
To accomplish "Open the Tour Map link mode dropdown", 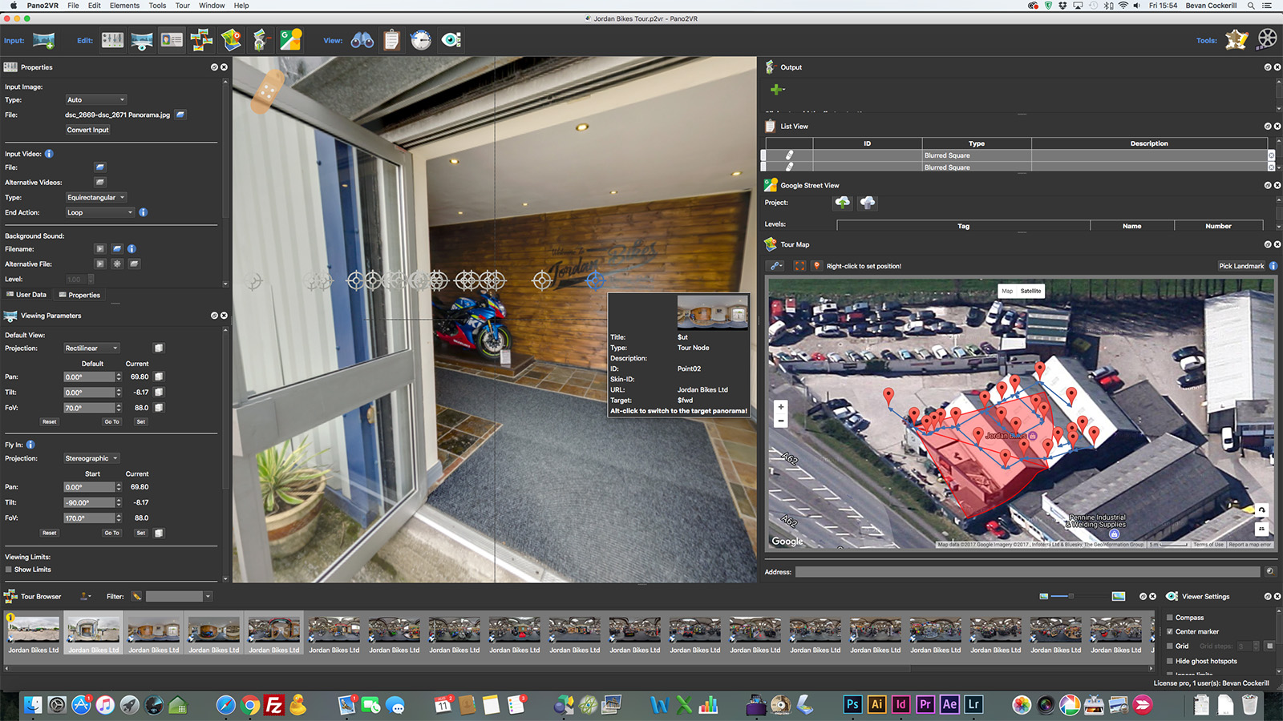I will click(x=776, y=266).
